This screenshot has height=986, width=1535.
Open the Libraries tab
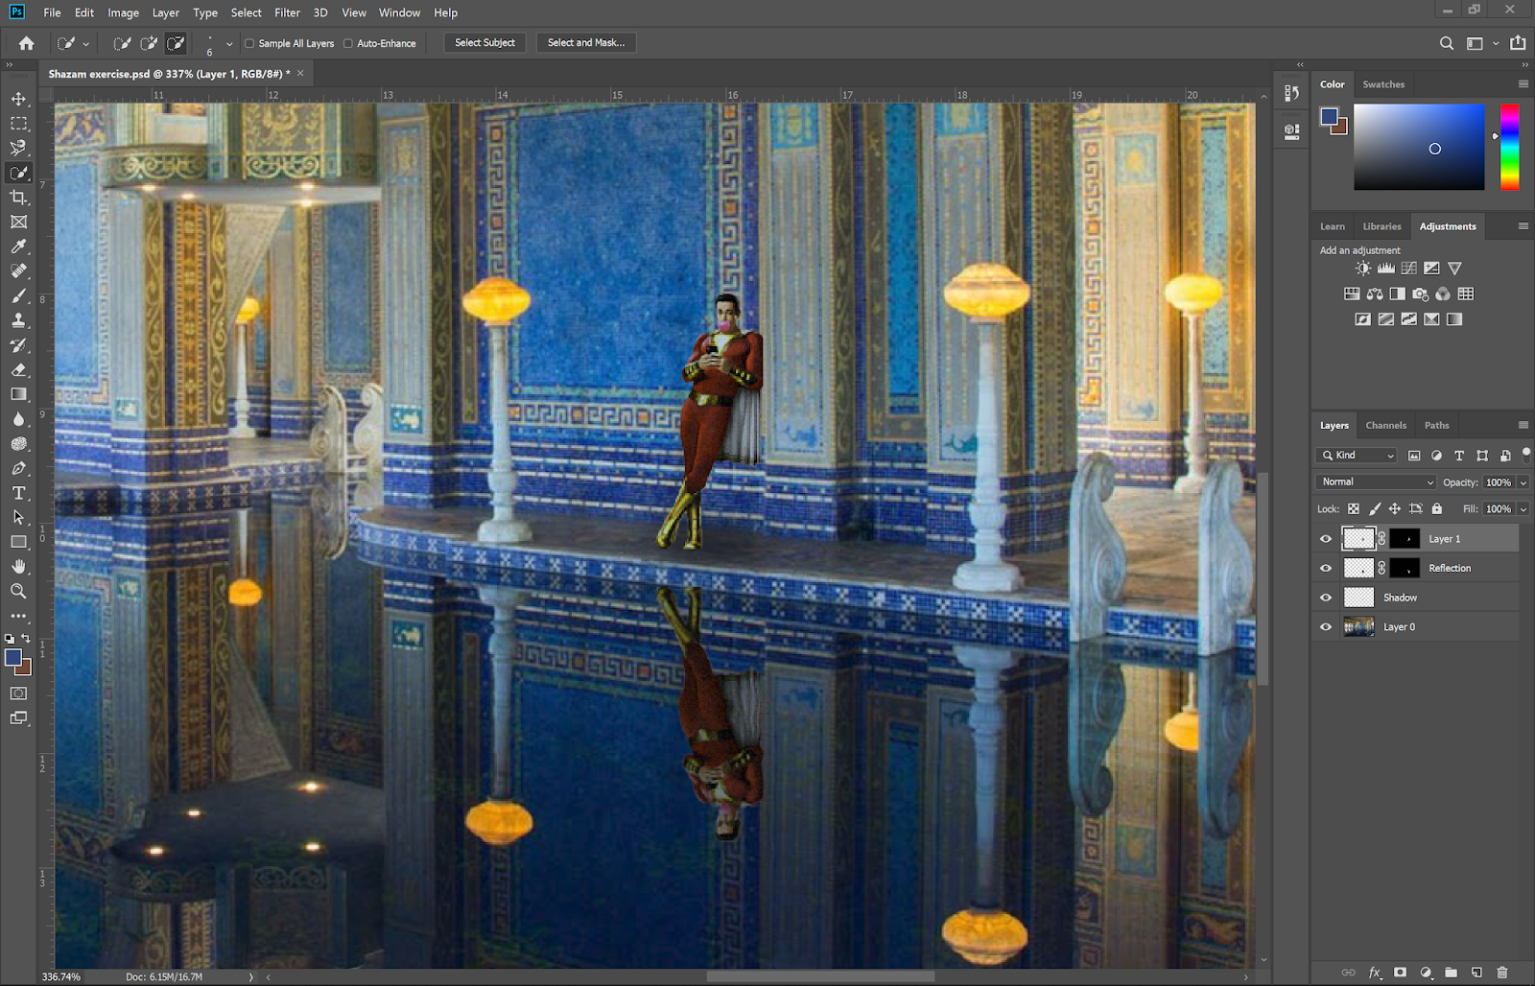pyautogui.click(x=1381, y=226)
